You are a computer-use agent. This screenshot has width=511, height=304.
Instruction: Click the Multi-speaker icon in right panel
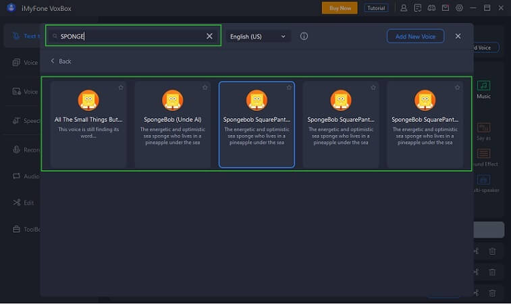(483, 180)
